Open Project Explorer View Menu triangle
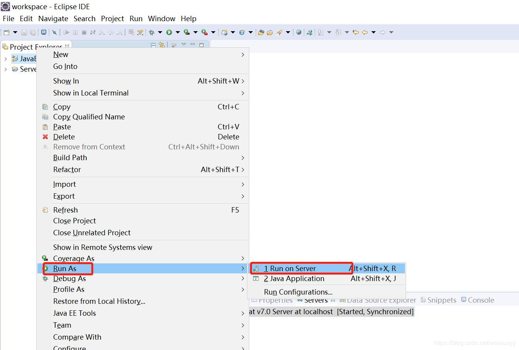This screenshot has width=519, height=350. click(x=184, y=44)
